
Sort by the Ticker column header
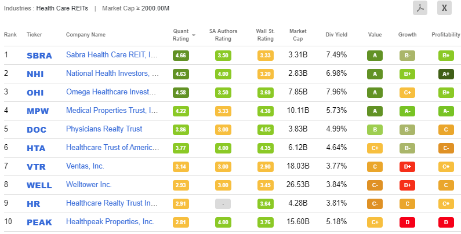click(34, 35)
